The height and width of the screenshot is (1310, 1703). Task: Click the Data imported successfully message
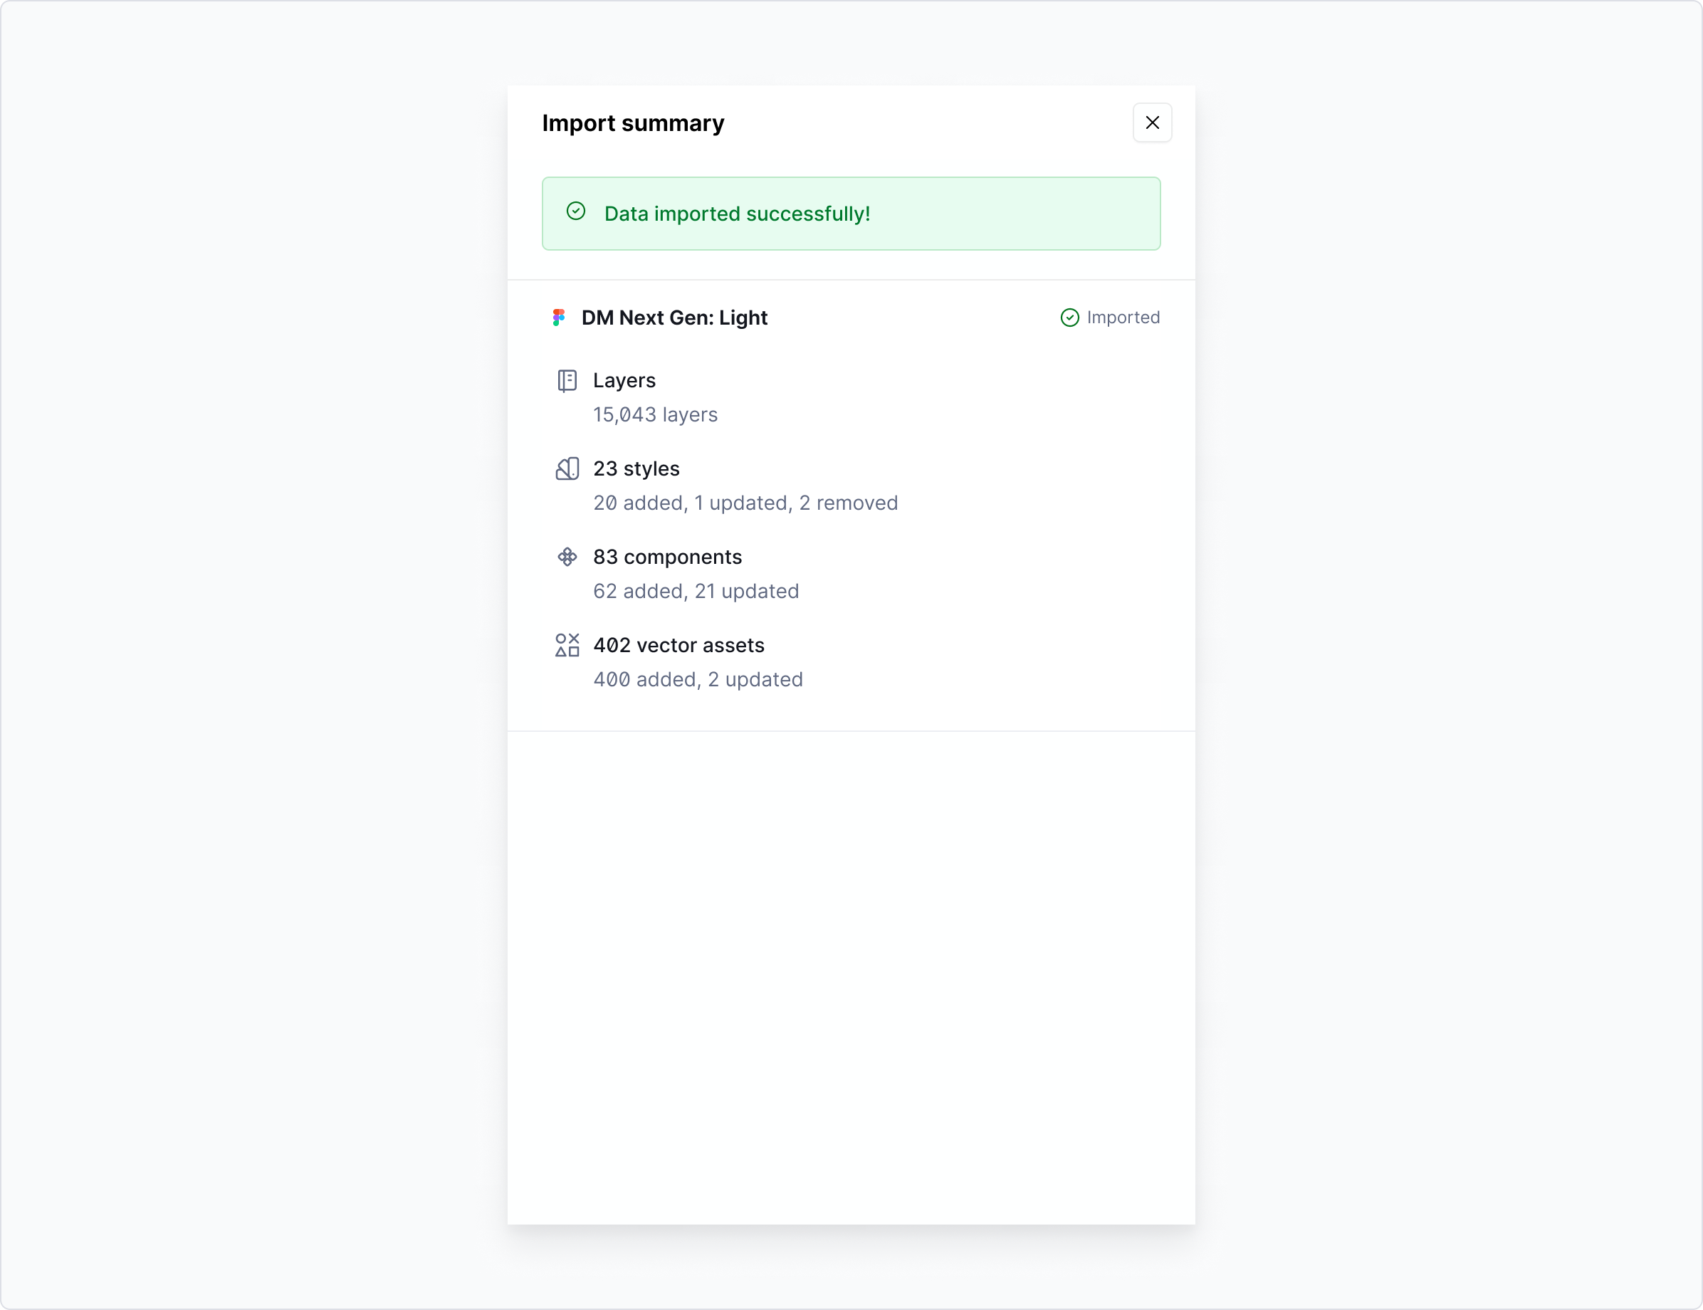(x=737, y=214)
